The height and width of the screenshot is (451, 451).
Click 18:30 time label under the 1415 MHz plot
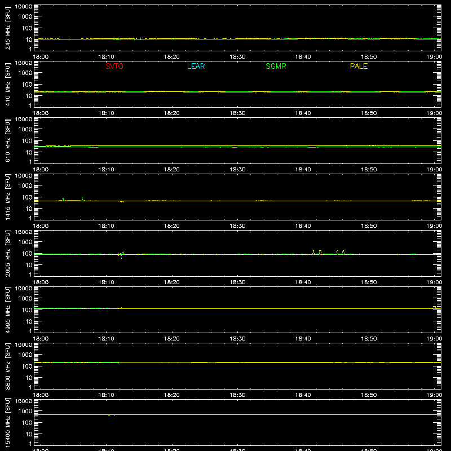click(x=237, y=226)
